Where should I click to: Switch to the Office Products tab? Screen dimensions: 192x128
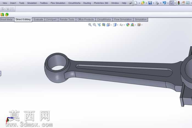86,20
